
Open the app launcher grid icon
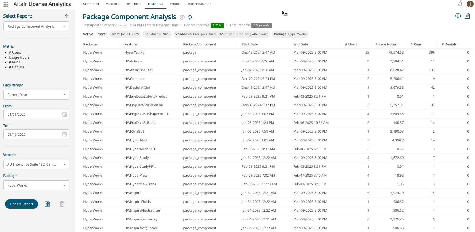pyautogui.click(x=6, y=4)
